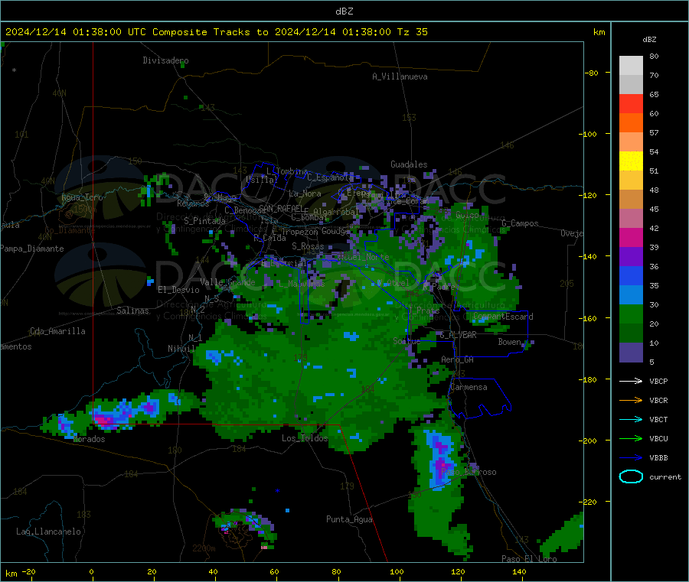Pick the orange 60-57 dBZ legend swatch
The image size is (689, 582).
click(631, 123)
